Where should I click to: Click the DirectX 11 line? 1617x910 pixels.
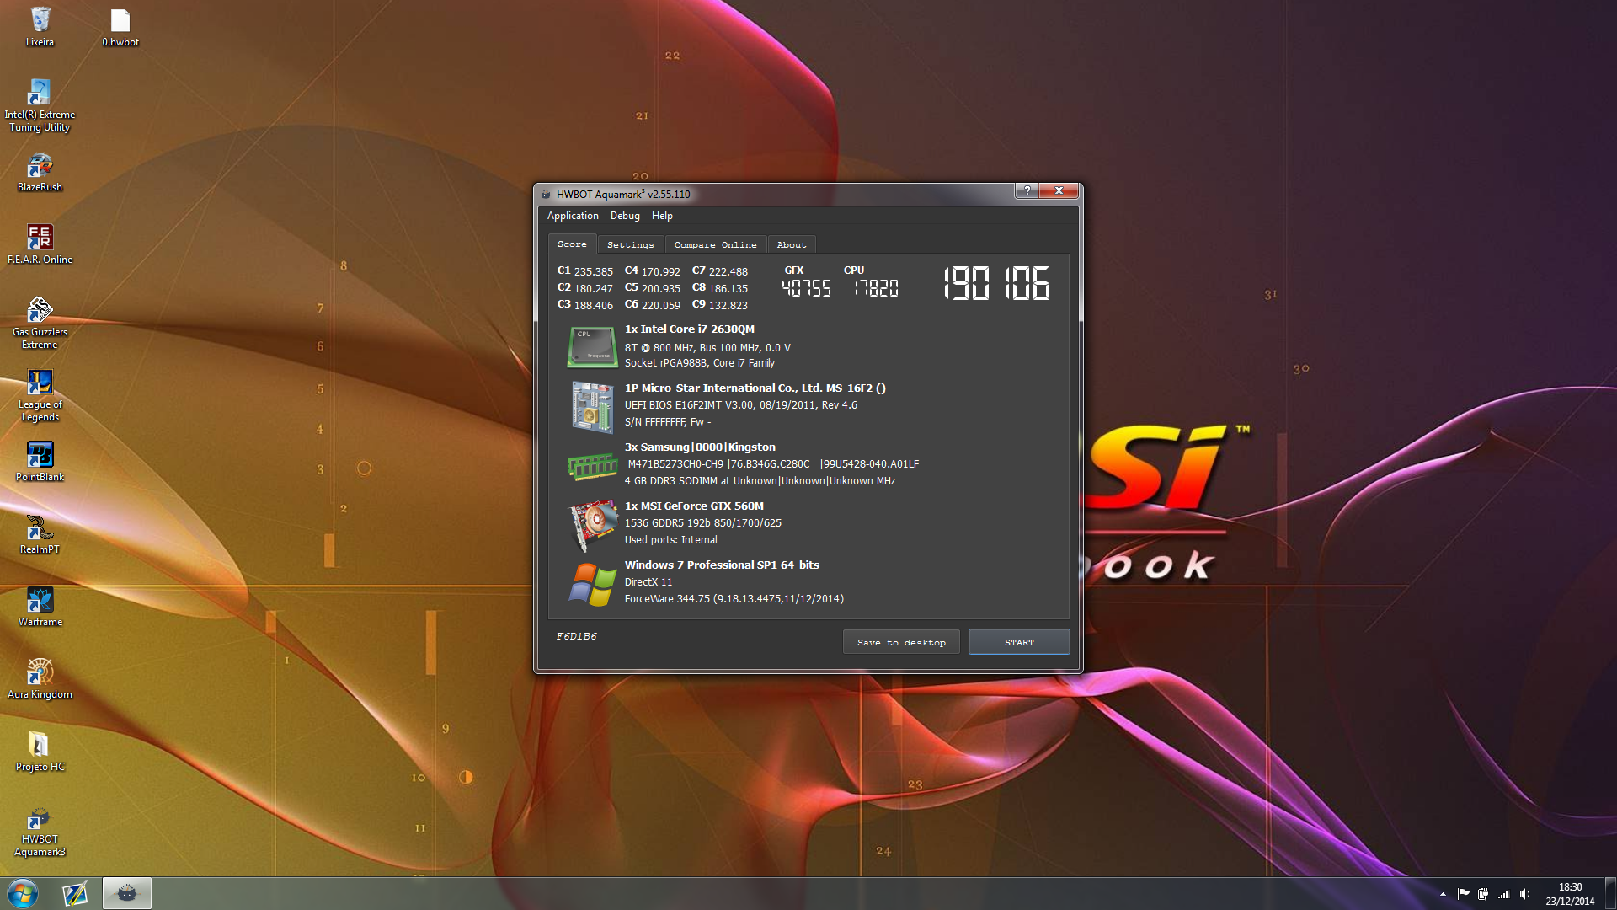648,582
